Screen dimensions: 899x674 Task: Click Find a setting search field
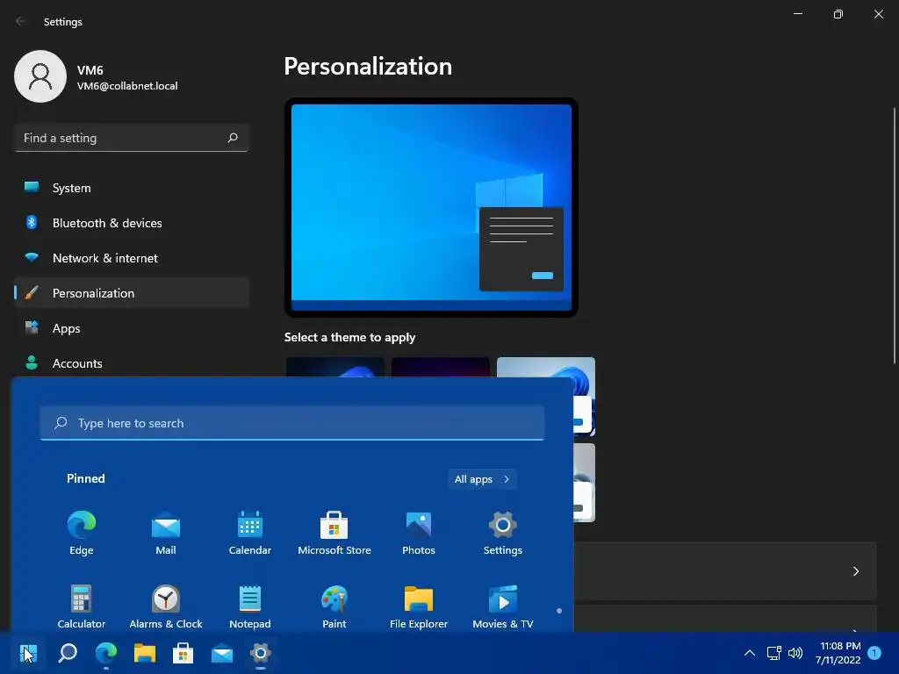coord(132,138)
